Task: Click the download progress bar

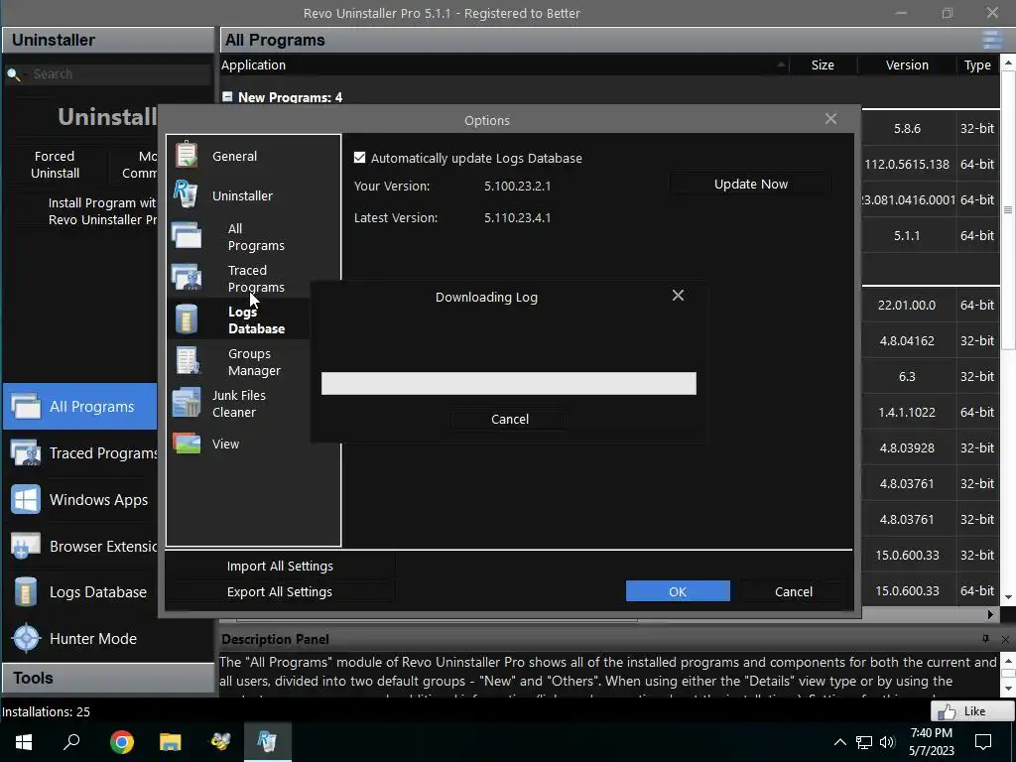Action: click(509, 383)
